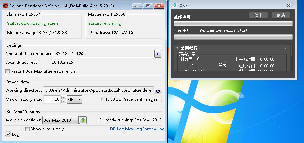
Task: Click the 当前任务 progress bar
Action: 233,37
